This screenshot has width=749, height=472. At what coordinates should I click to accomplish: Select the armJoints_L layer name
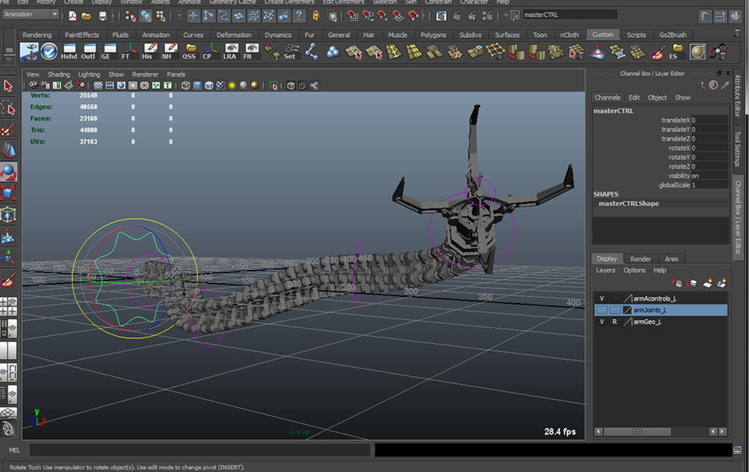point(649,310)
